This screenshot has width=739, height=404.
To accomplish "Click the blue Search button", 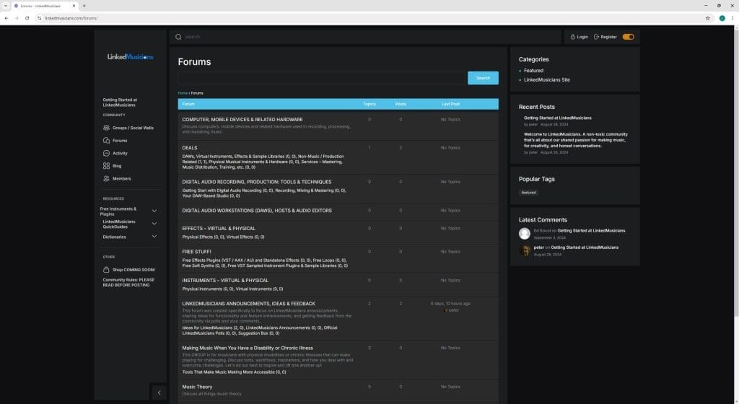I will click(483, 78).
